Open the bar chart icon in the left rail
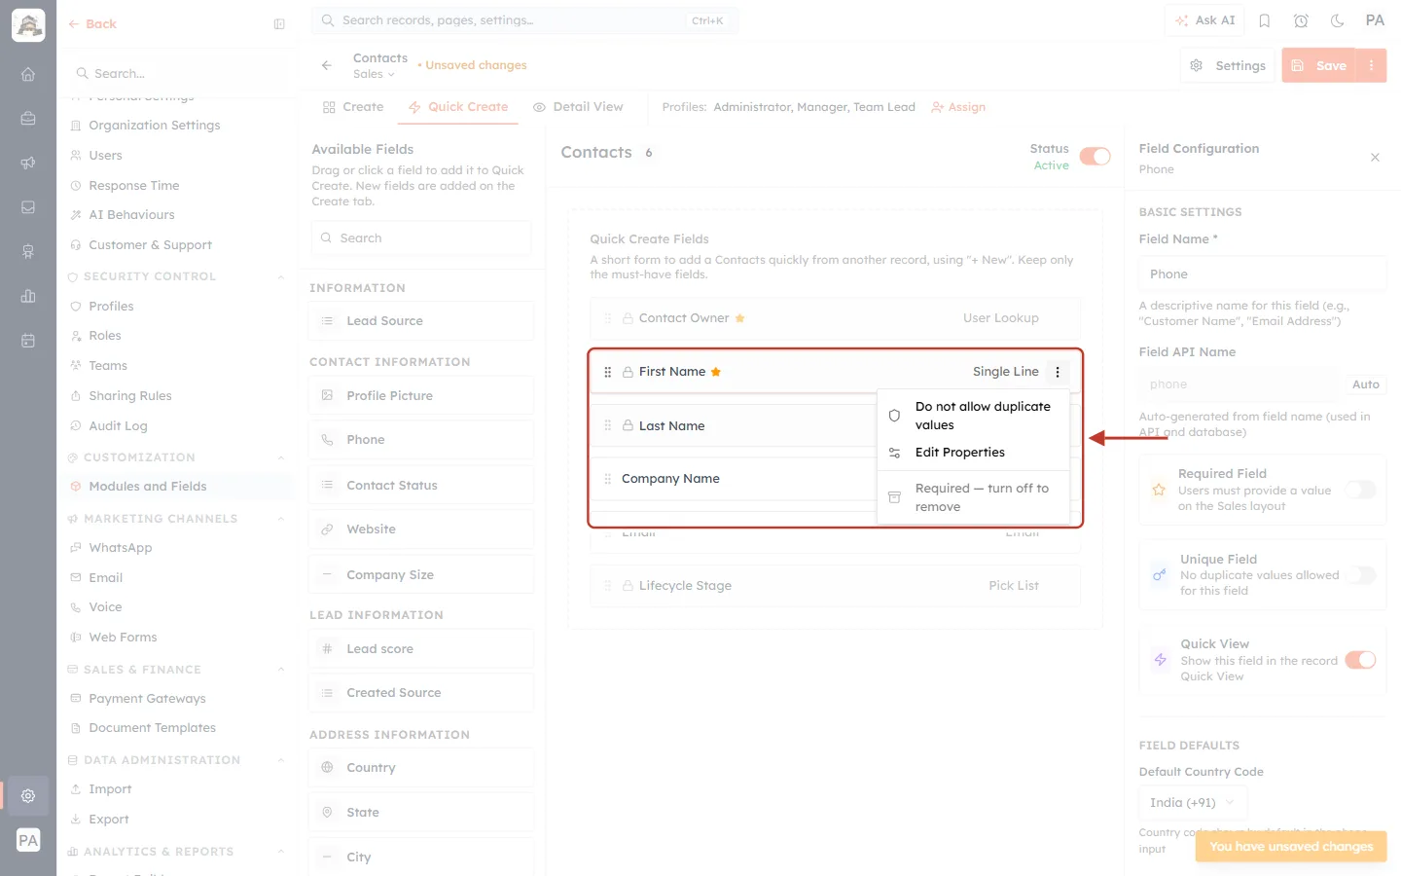This screenshot has height=876, width=1401. pos(28,296)
